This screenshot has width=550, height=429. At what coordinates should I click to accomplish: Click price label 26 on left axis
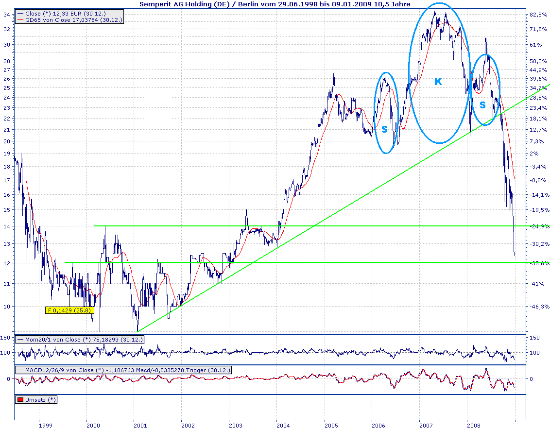[7, 79]
